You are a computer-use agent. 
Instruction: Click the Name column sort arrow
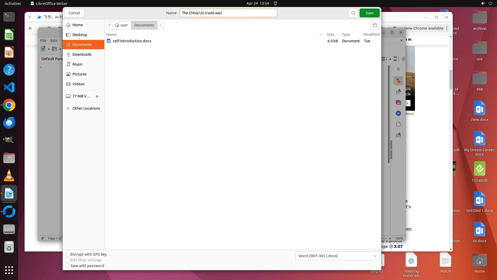click(321, 34)
